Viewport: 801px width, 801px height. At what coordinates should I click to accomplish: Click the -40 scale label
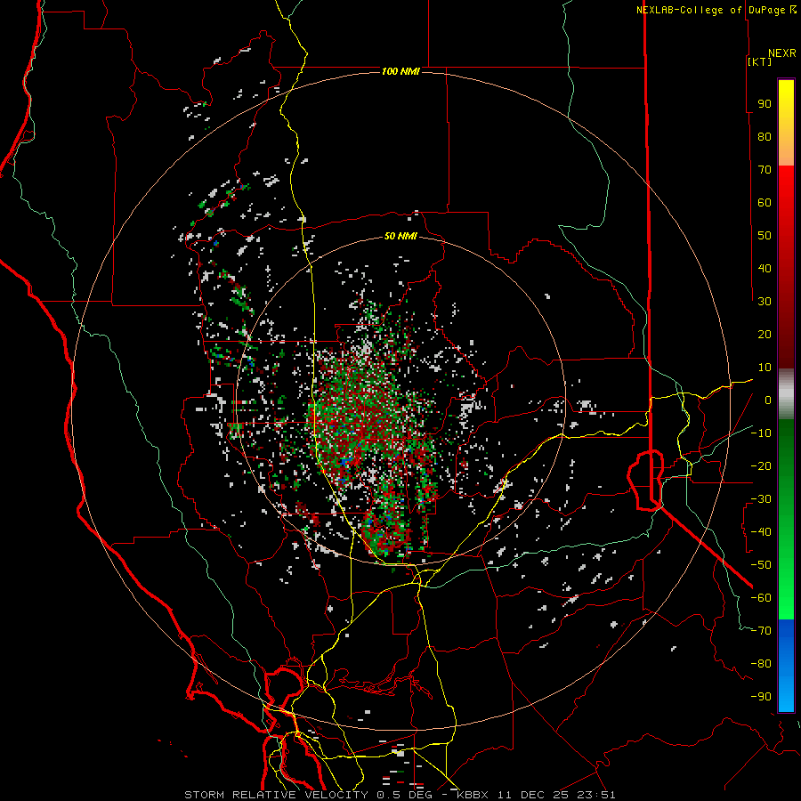[761, 532]
